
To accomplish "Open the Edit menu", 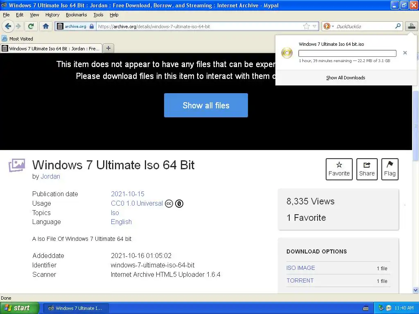I will coord(20,15).
